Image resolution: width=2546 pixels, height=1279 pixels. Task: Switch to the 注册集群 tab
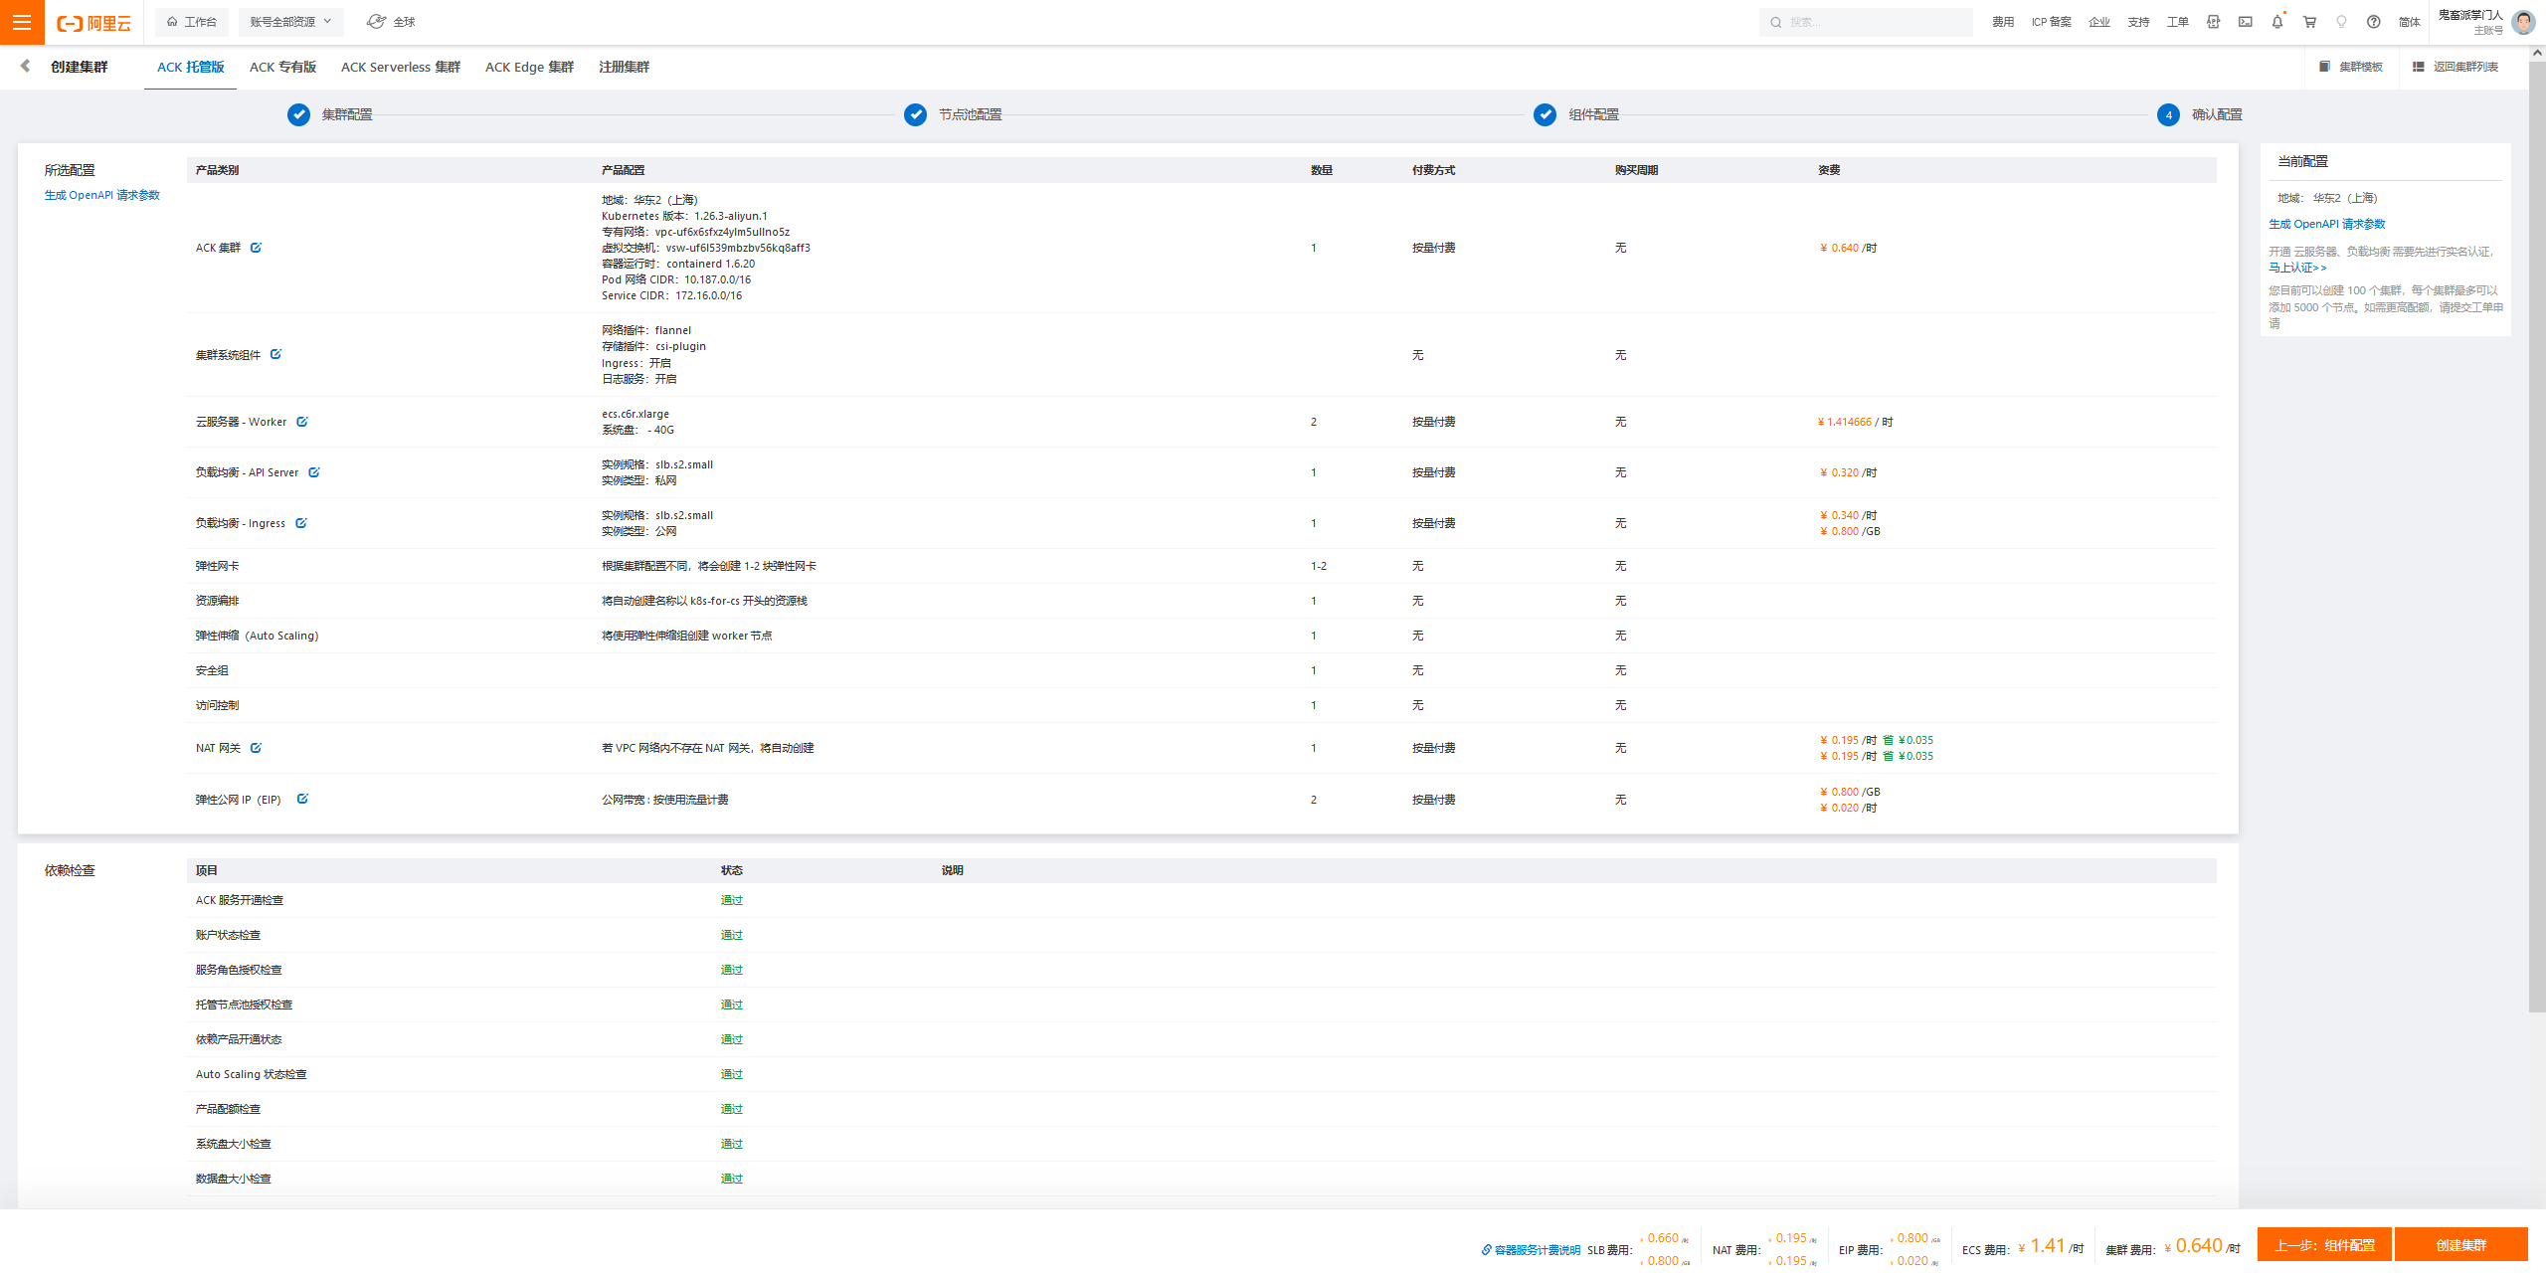pyautogui.click(x=624, y=67)
